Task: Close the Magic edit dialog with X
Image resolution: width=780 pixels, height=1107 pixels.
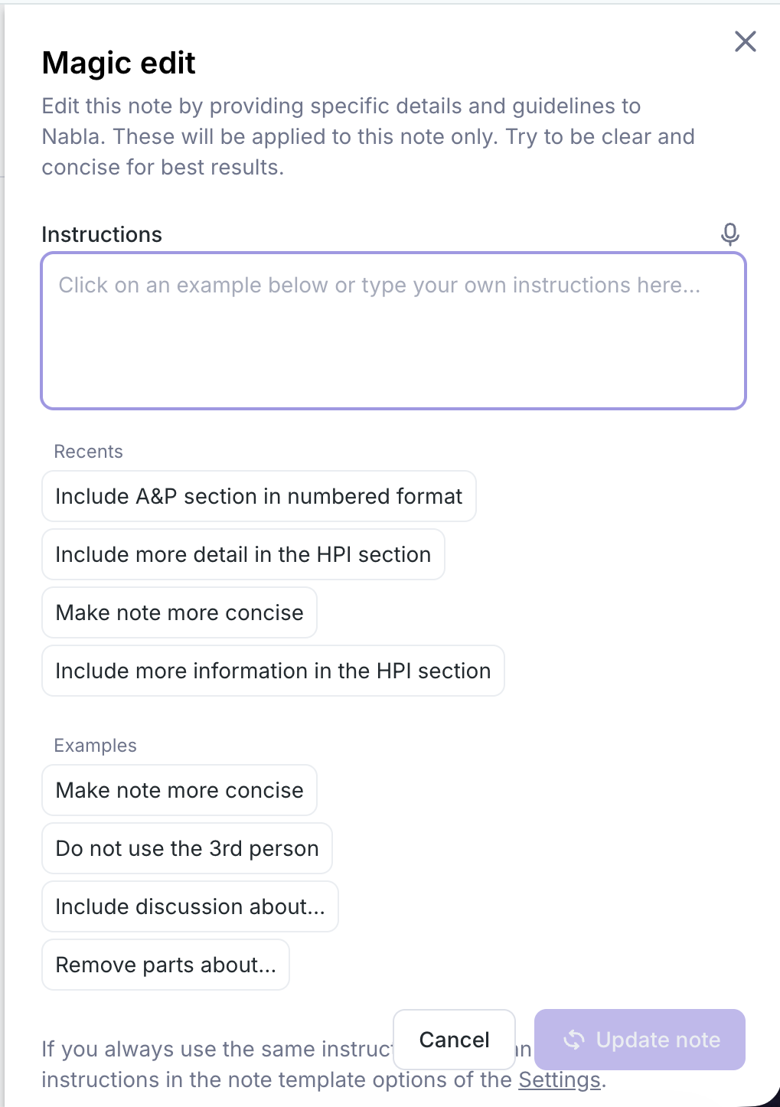Action: (745, 41)
